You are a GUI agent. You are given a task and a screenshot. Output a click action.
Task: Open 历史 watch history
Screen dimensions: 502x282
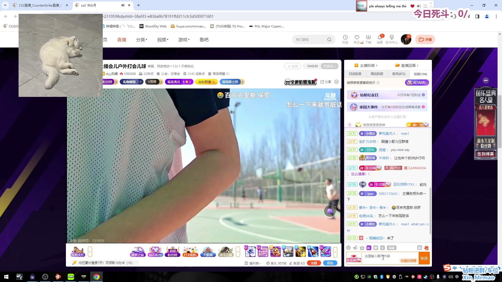tap(345, 39)
